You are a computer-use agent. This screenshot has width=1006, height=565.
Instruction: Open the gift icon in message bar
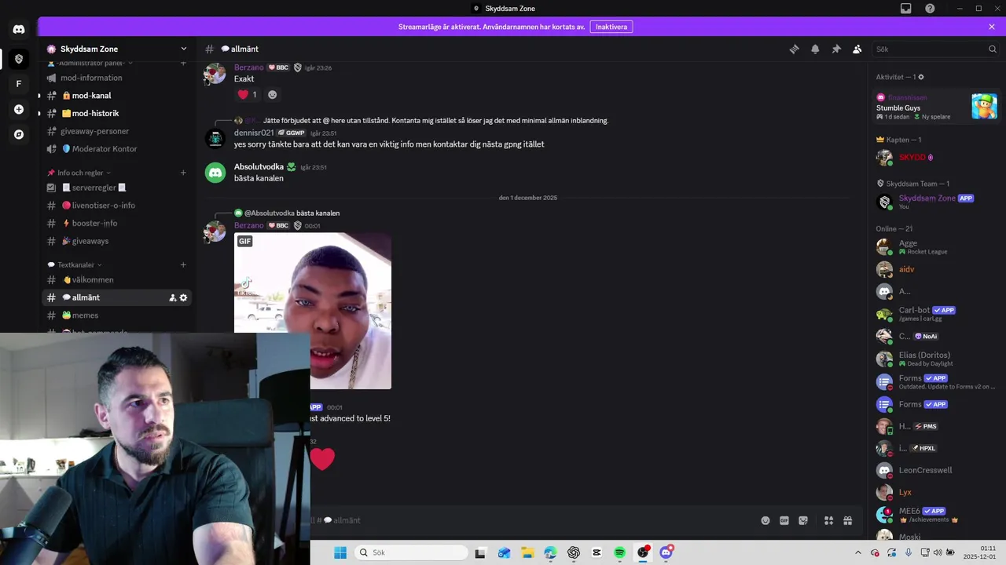(848, 520)
